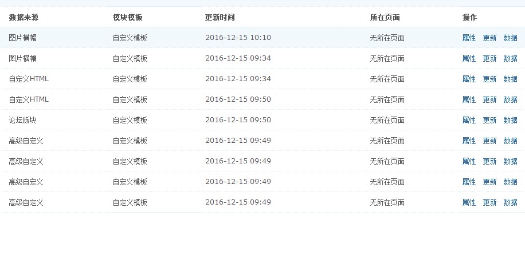
Task: Select the 论坛版块 data source cell
Action: pos(22,120)
